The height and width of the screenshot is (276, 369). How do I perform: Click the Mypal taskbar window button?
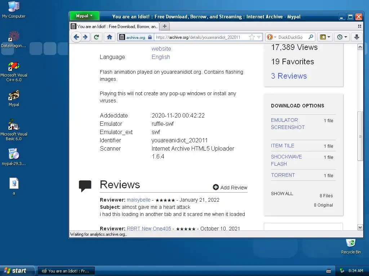[x=66, y=271]
